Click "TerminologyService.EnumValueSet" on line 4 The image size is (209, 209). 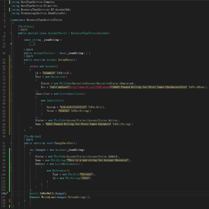(43, 13)
